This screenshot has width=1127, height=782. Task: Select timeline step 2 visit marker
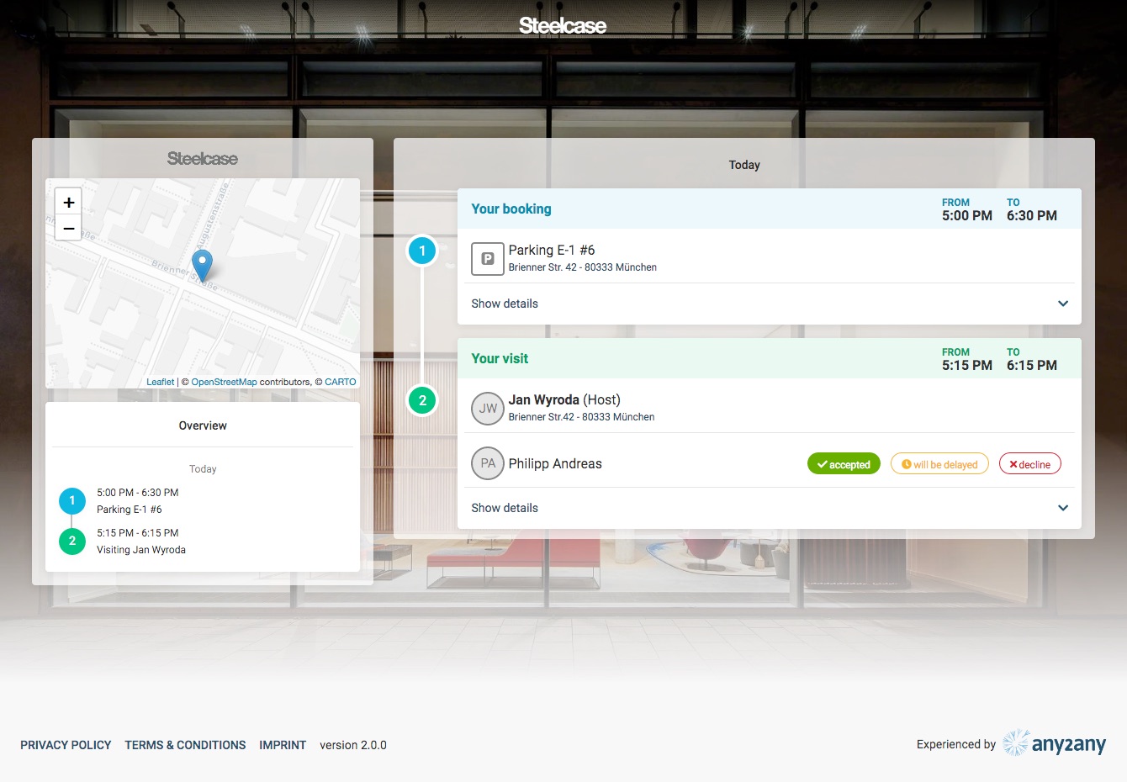point(422,400)
